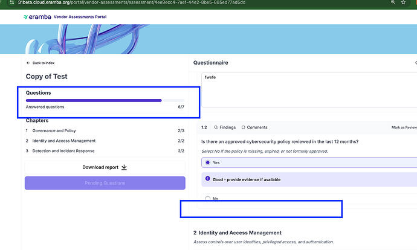Open Governance and Policy chapter
The image size is (417, 250).
tap(105, 130)
